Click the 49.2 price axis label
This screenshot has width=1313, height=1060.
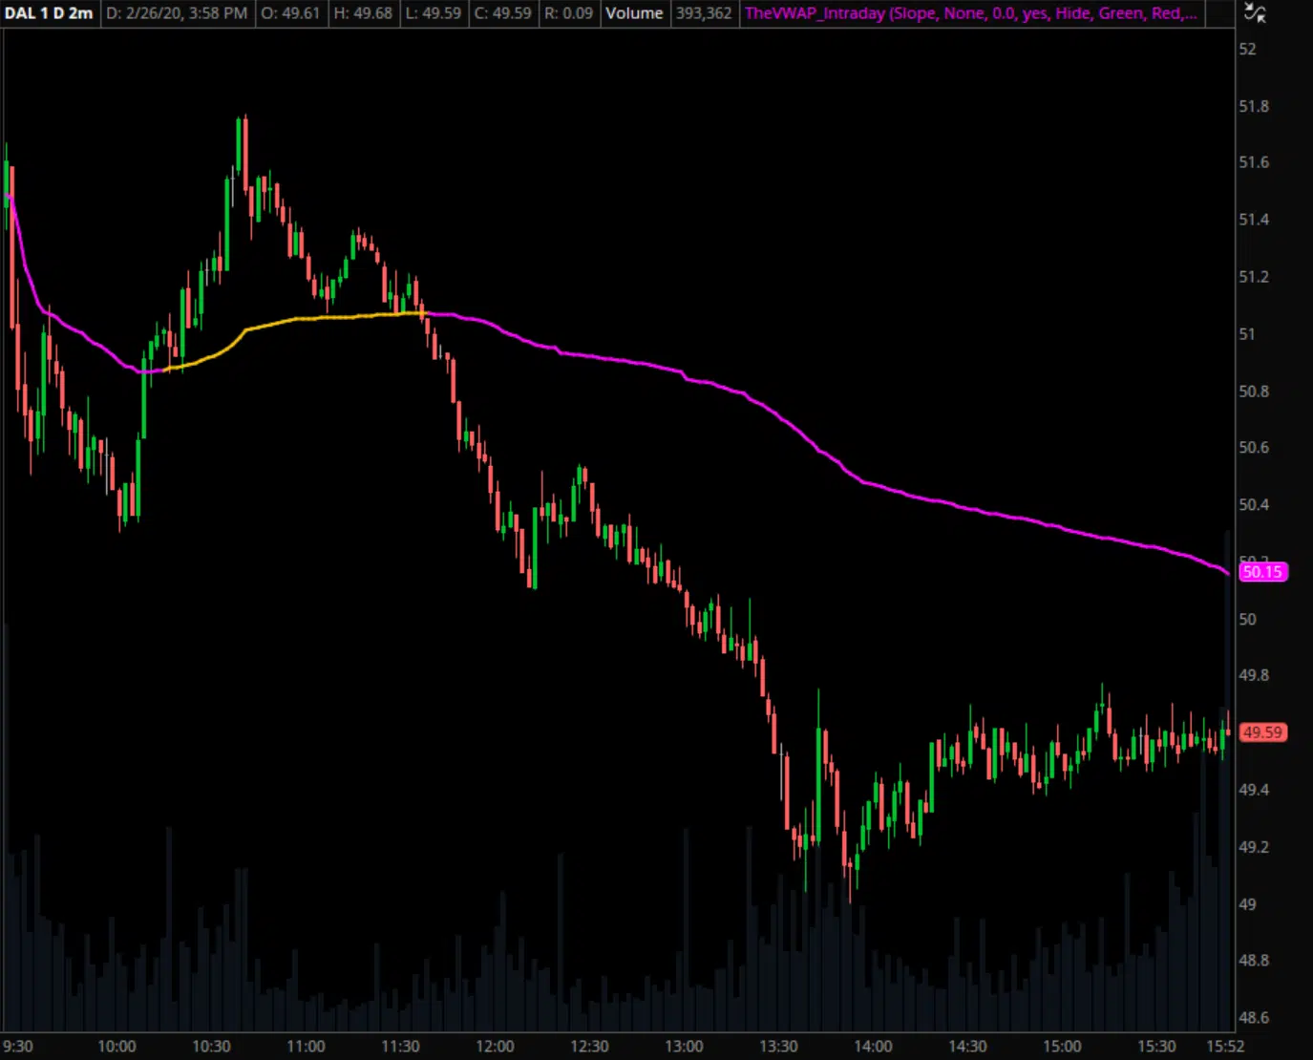click(x=1254, y=847)
